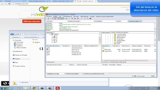
Task: Open Ver menu in FileZilla
Action: [x=60, y=16]
